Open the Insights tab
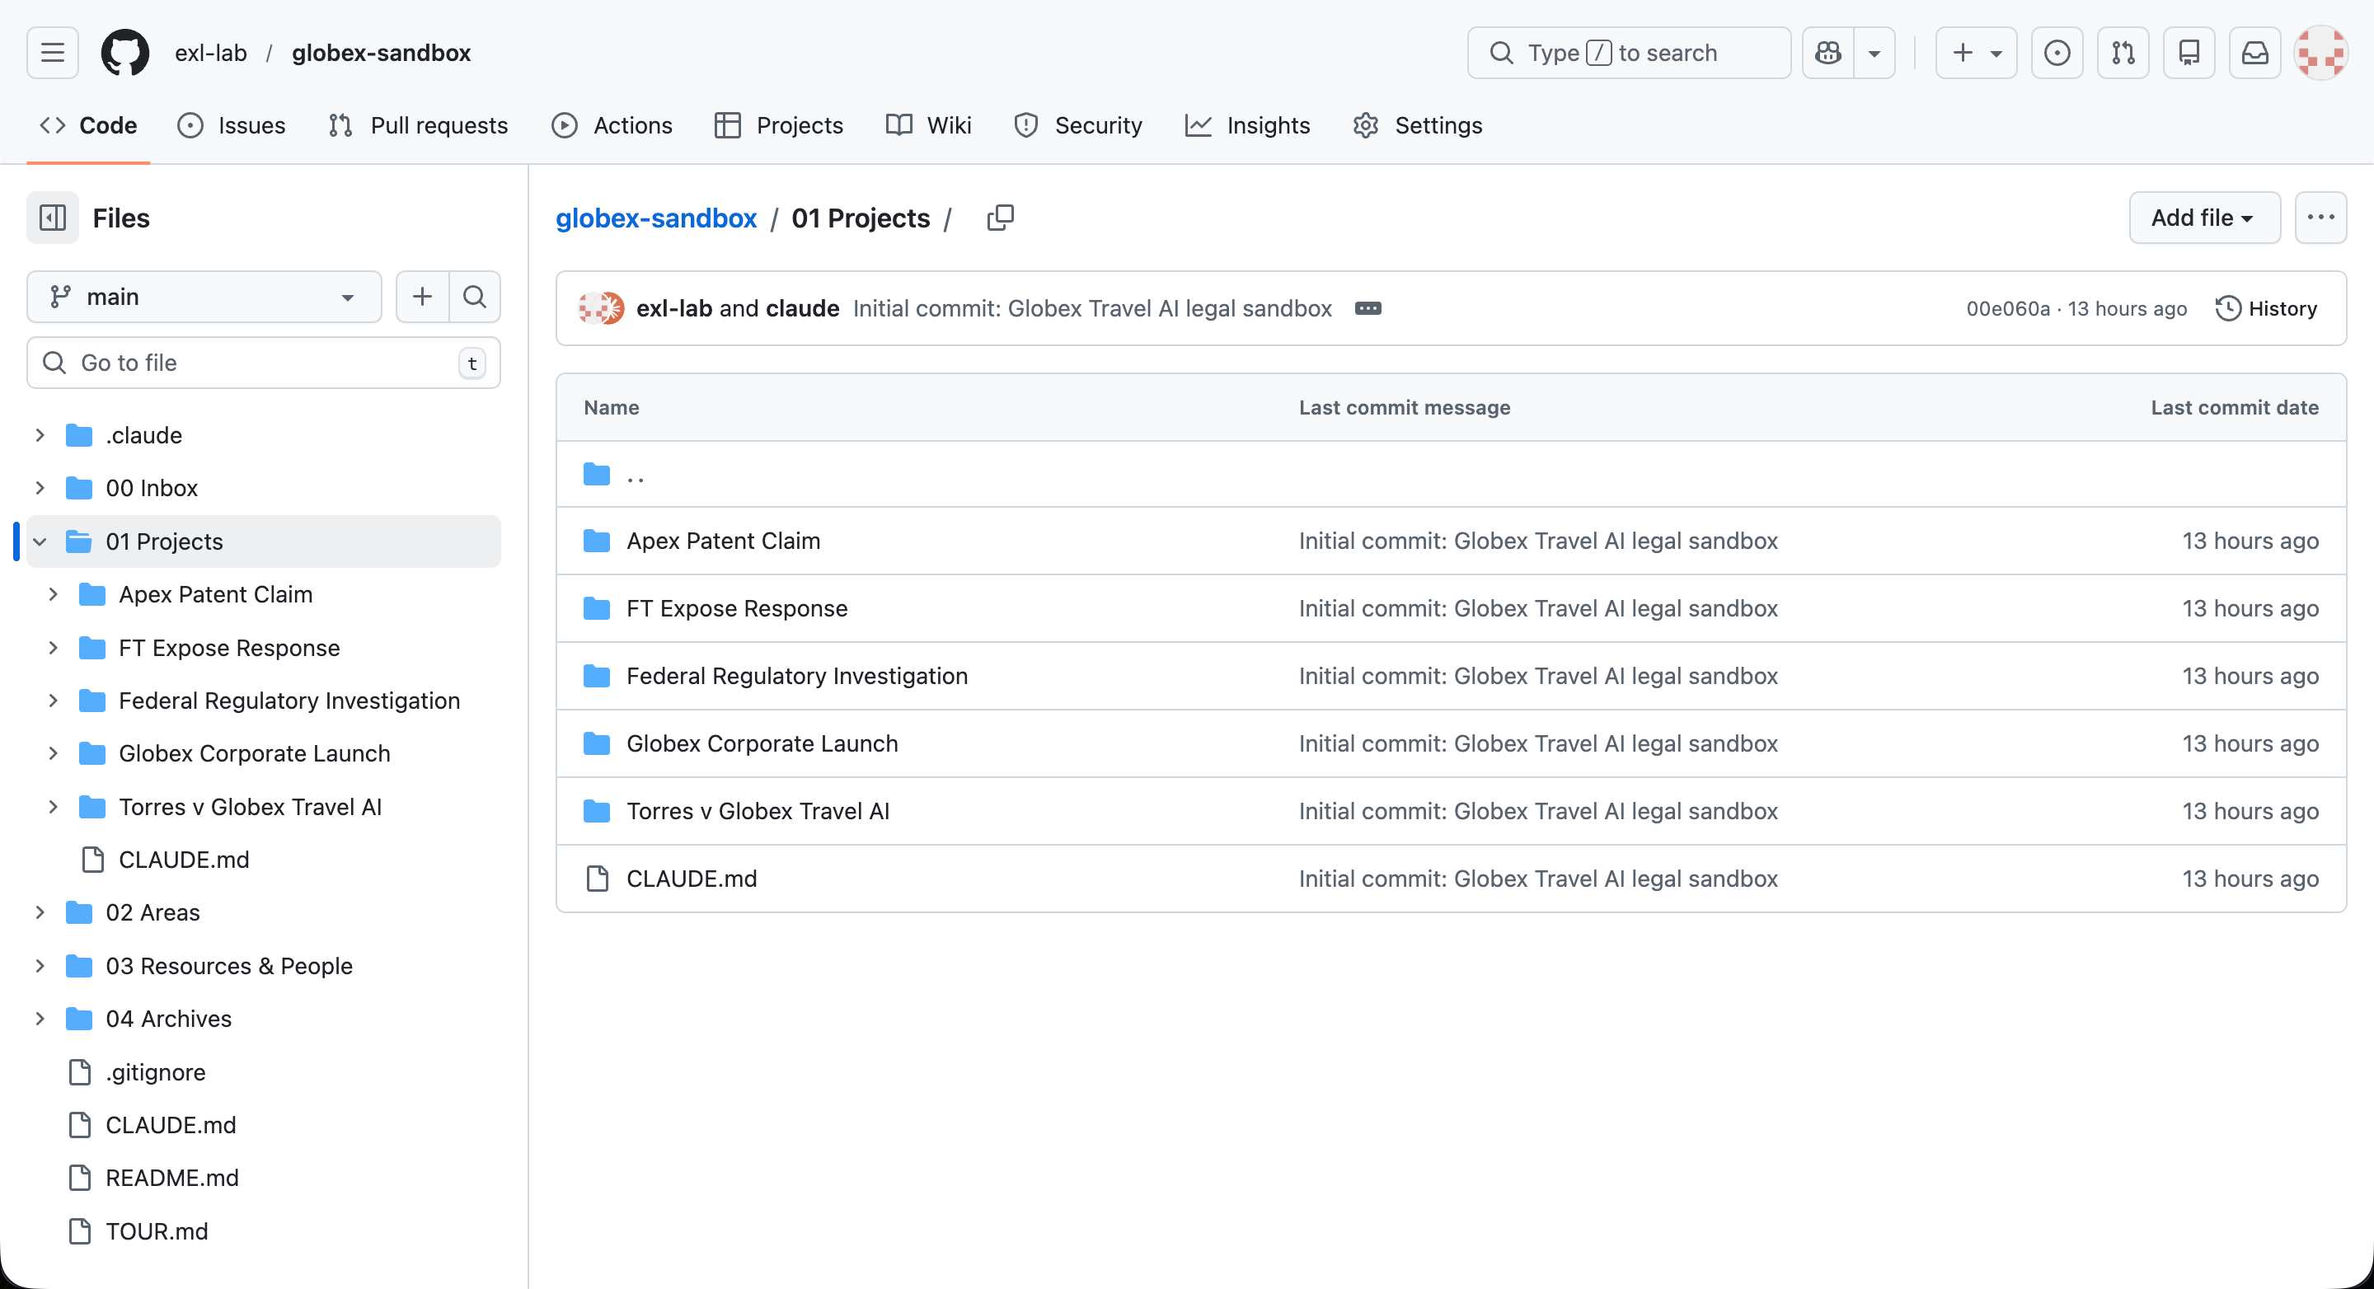This screenshot has height=1289, width=2374. 1247,125
